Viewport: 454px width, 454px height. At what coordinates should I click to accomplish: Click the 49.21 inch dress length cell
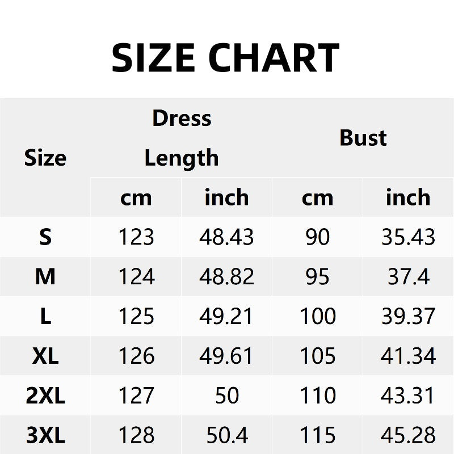click(x=226, y=316)
